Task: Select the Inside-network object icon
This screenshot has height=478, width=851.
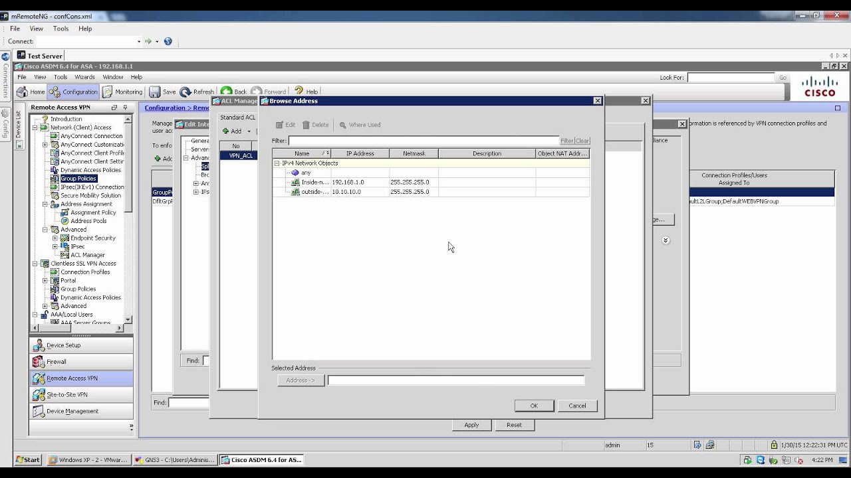Action: pyautogui.click(x=295, y=182)
